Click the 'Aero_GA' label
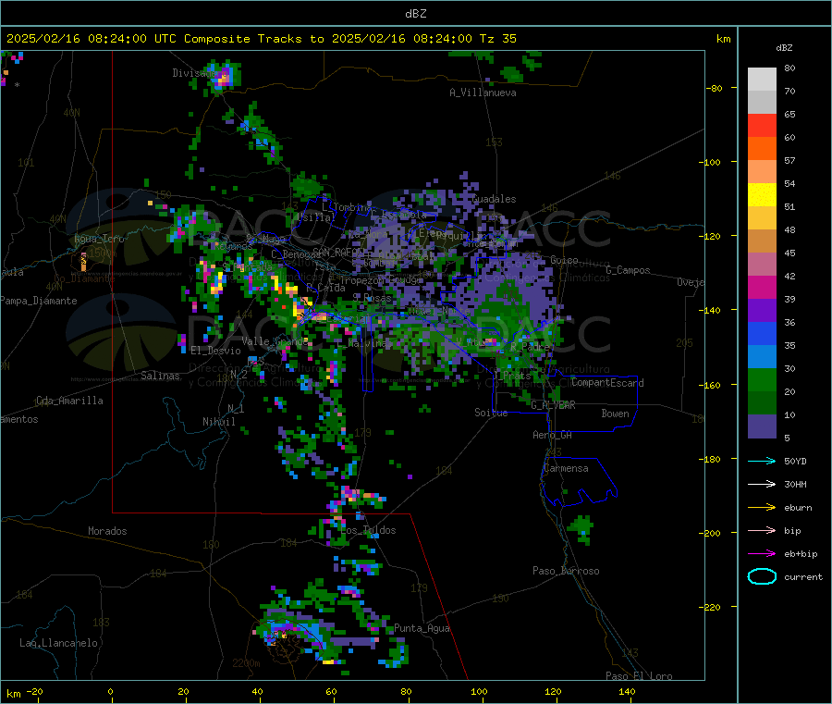The width and height of the screenshot is (832, 704). click(553, 435)
